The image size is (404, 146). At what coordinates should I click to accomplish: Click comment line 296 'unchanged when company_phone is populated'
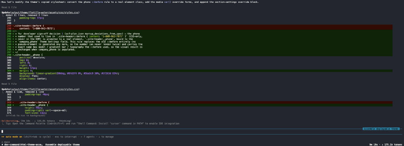tap(45, 50)
